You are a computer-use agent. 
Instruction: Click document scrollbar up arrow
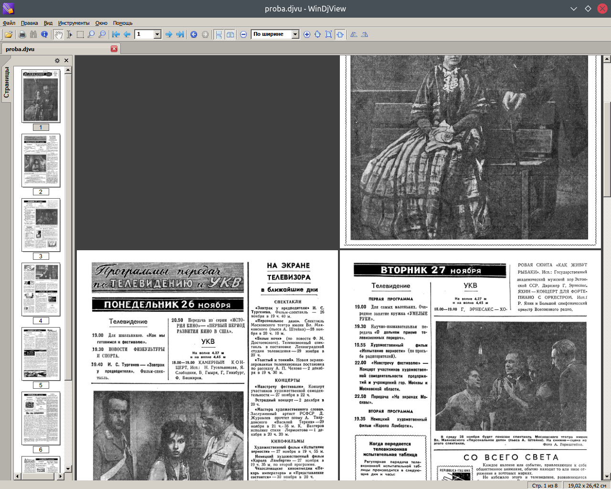coord(607,59)
